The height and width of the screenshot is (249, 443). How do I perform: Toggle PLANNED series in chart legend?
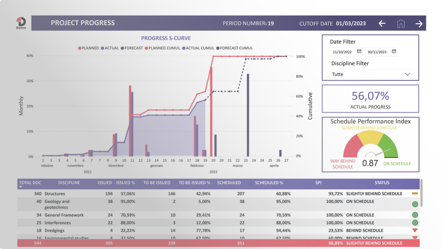(x=88, y=48)
